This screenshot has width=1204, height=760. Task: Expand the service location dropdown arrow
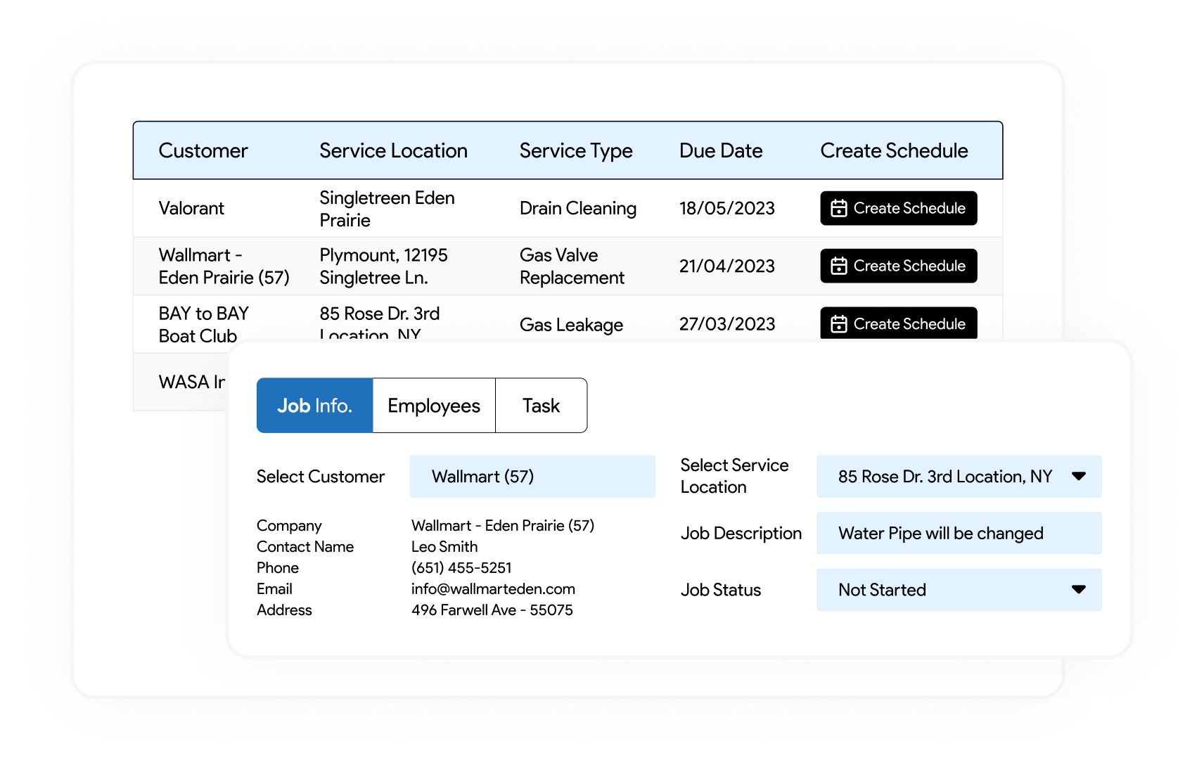1078,476
